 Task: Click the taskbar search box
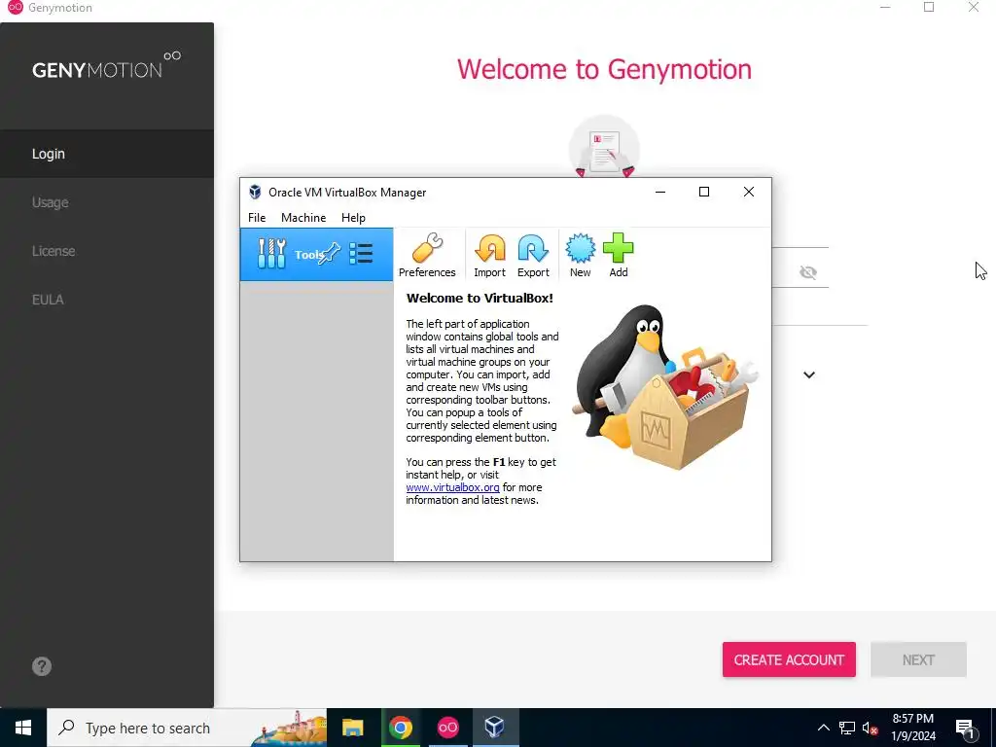[187, 728]
